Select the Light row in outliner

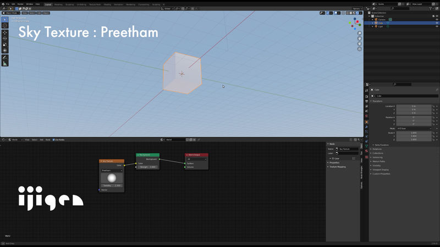click(402, 26)
